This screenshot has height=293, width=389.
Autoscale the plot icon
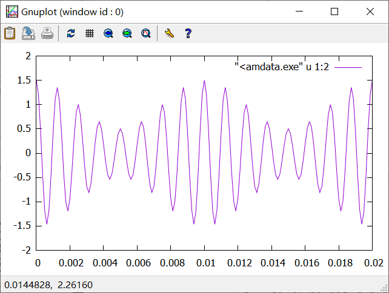coord(146,33)
